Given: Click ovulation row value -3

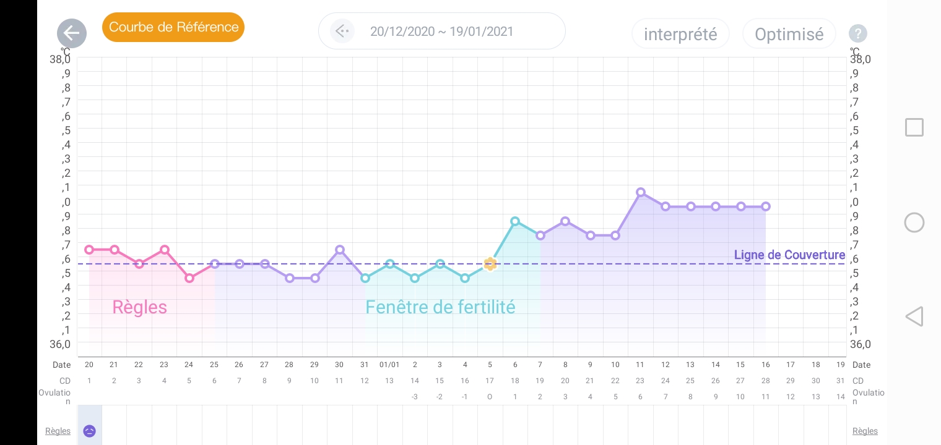Looking at the screenshot, I should 414,397.
